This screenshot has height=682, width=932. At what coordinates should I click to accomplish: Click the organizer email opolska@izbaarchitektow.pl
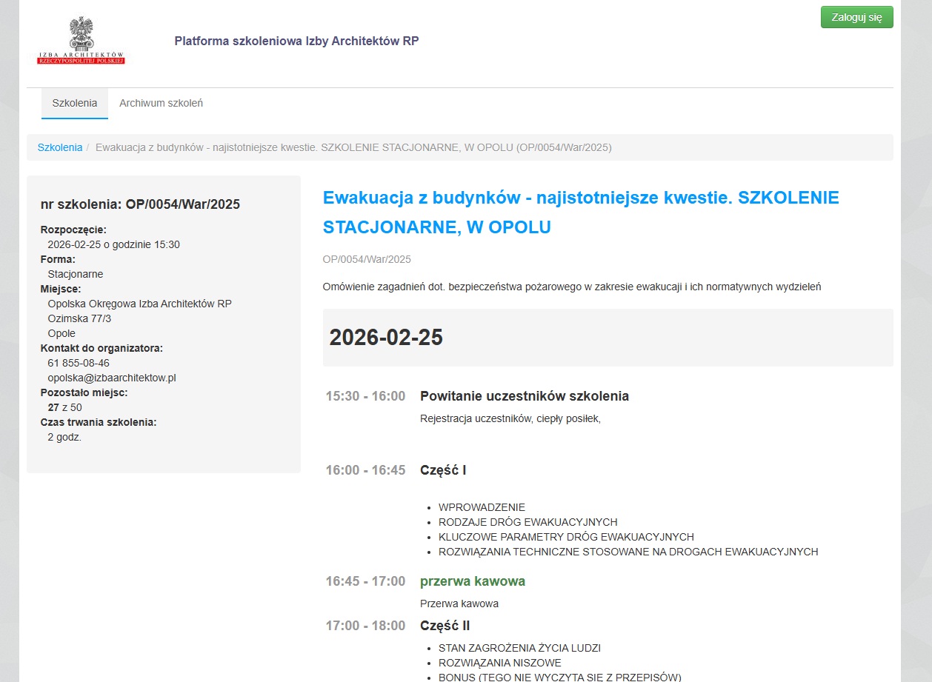coord(111,378)
